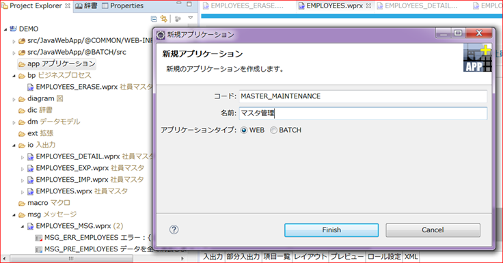The image size is (503, 263).
Task: Click the DEMO project icon
Action: (x=13, y=29)
